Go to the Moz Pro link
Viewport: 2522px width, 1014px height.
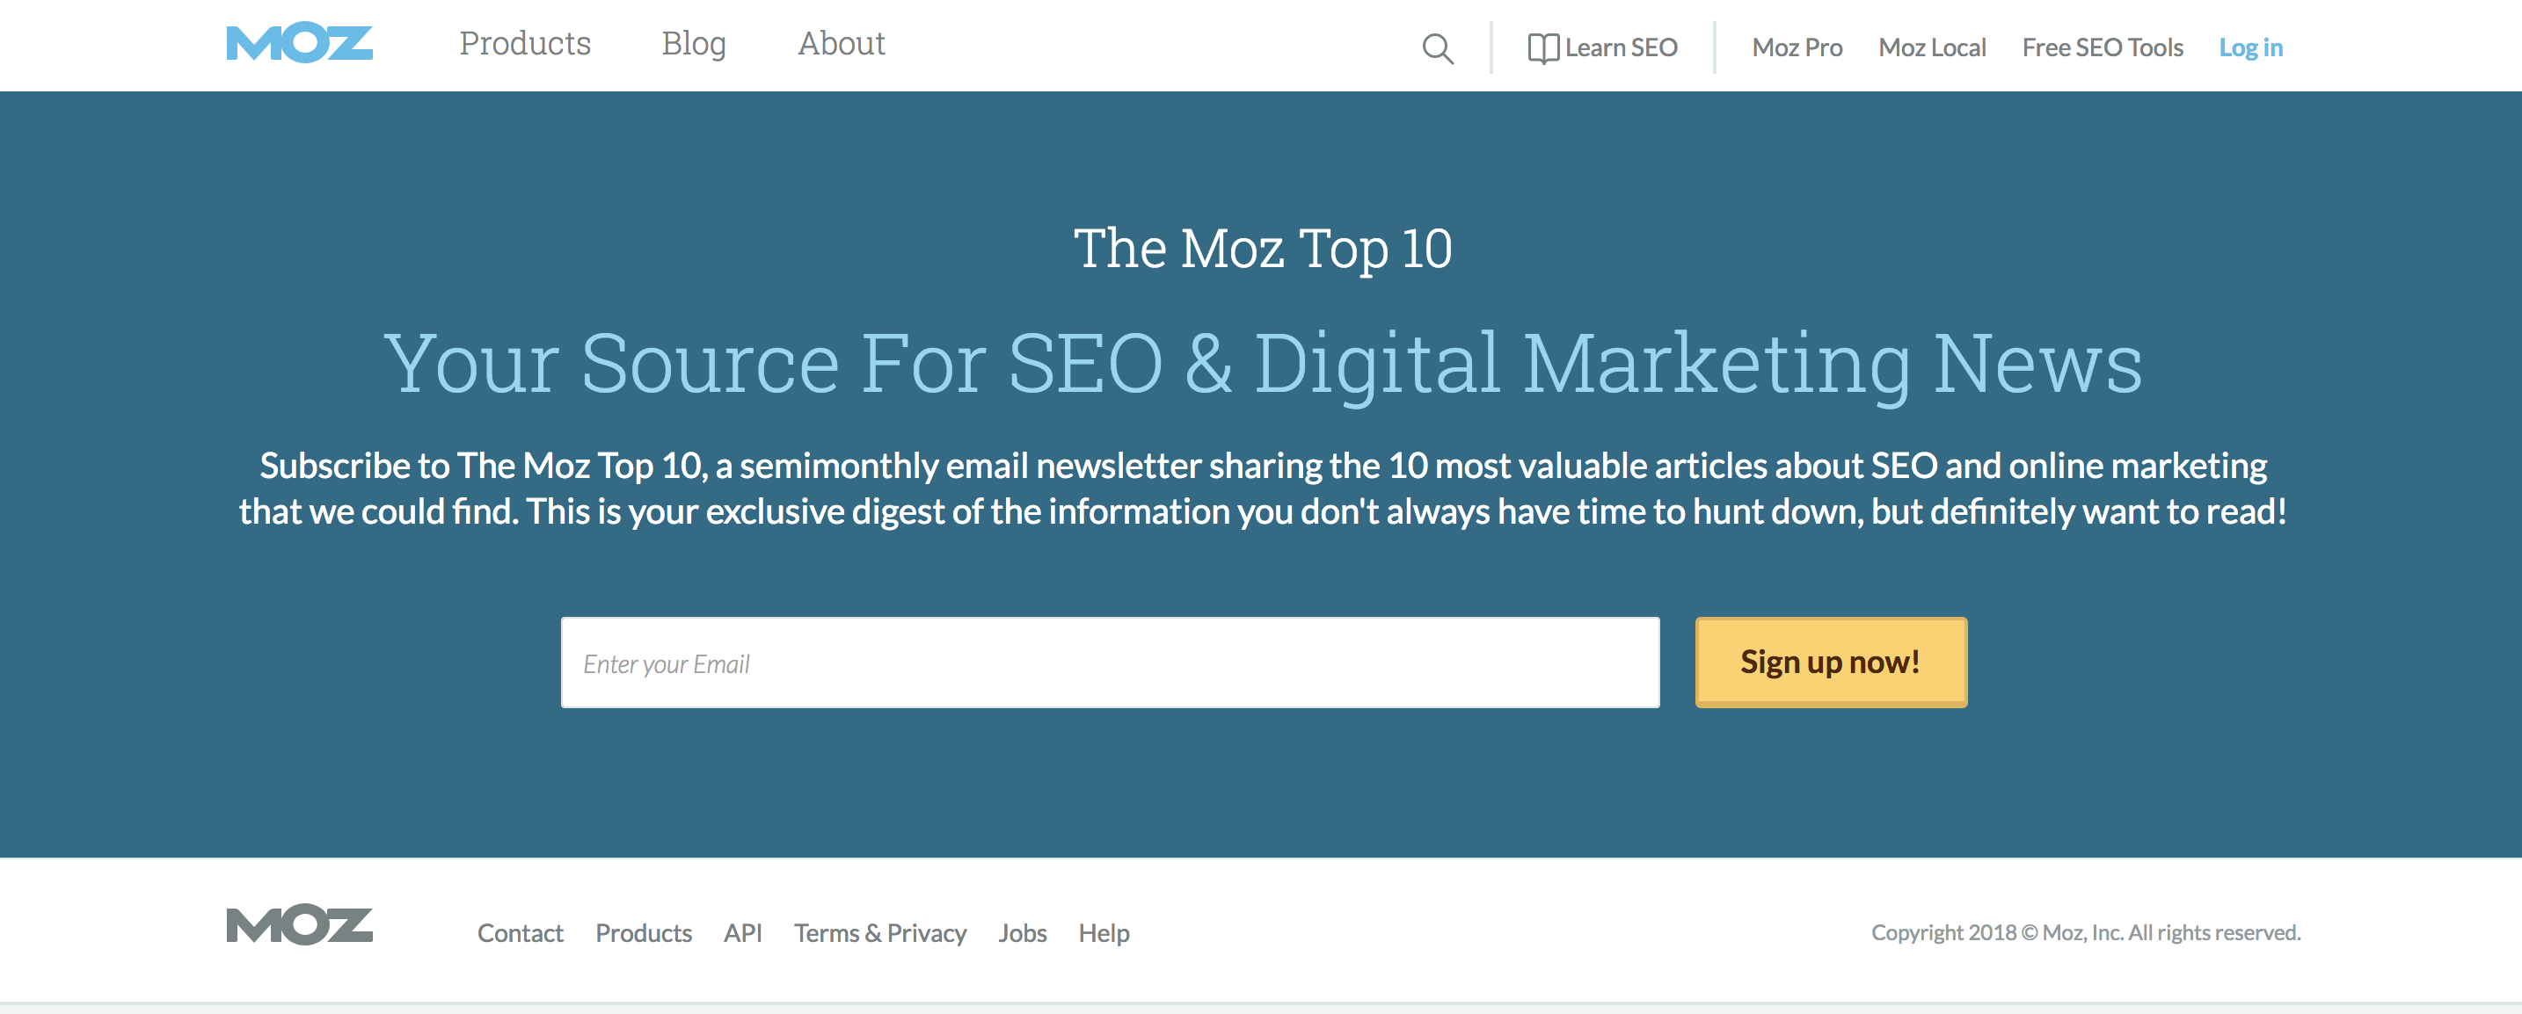pos(1797,48)
